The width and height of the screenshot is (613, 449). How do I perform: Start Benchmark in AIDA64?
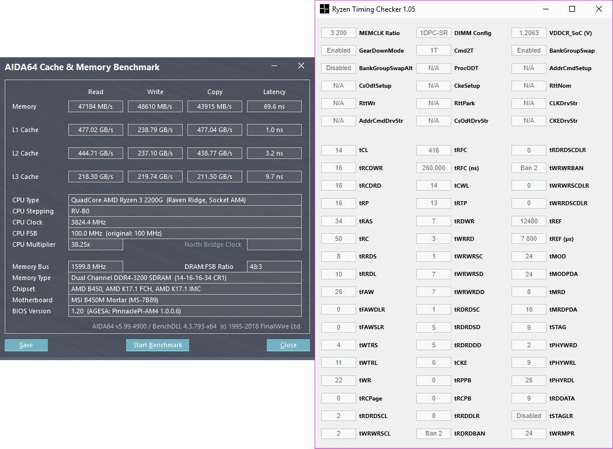click(x=158, y=345)
